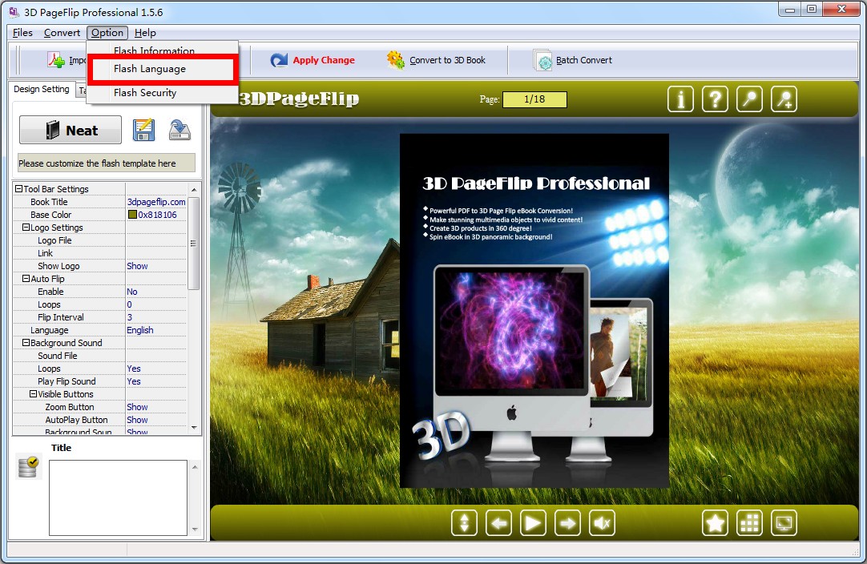Click the page number field 1/18

click(534, 99)
